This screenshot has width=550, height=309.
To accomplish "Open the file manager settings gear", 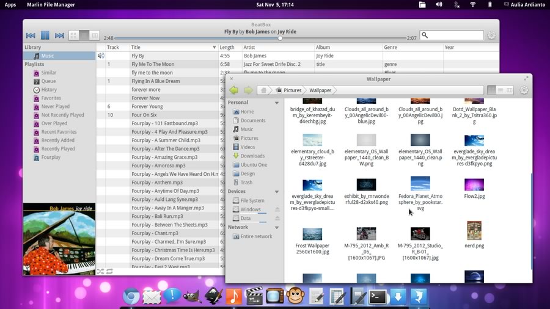I will tap(524, 90).
